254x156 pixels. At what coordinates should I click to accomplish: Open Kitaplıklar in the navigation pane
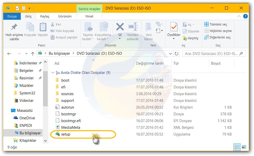tap(28, 141)
